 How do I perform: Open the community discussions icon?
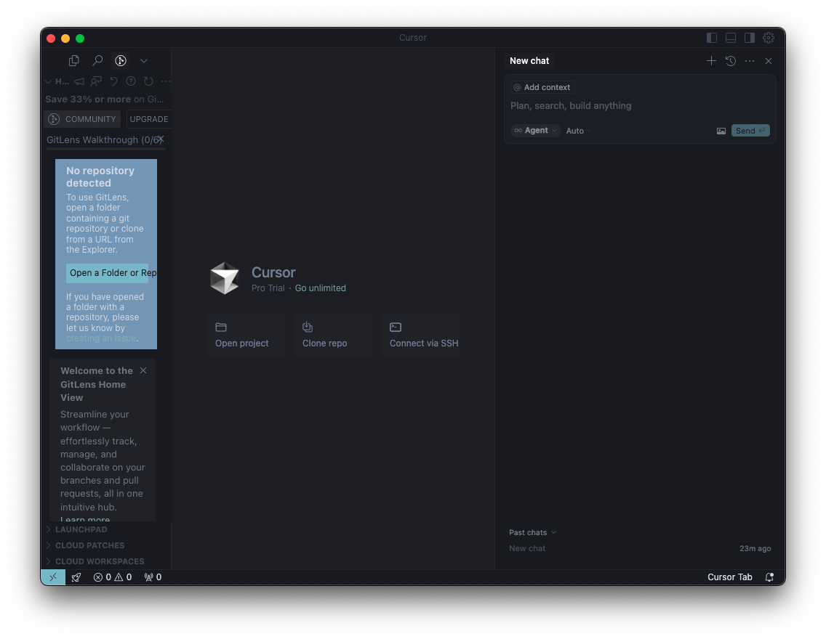(x=96, y=81)
